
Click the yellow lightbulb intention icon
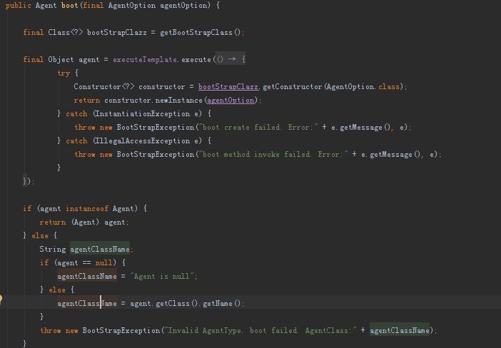(2, 300)
